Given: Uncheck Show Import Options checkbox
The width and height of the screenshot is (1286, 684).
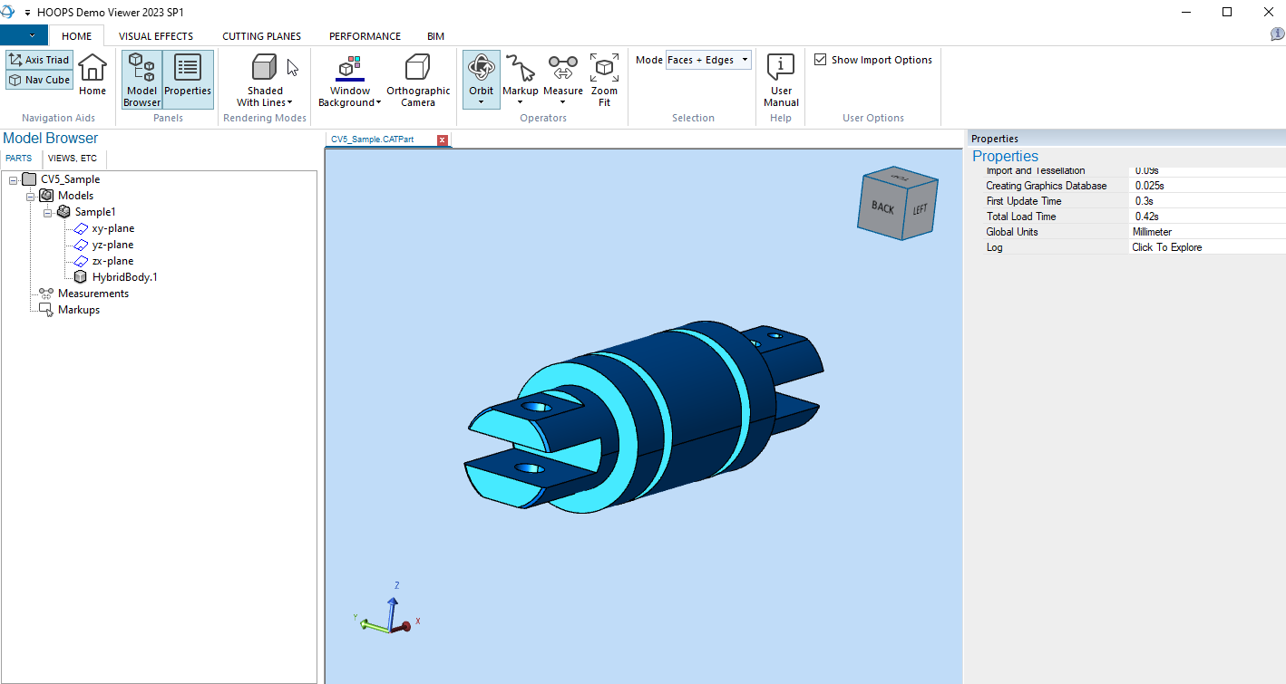Looking at the screenshot, I should pyautogui.click(x=821, y=60).
